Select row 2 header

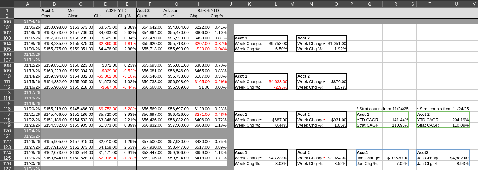(7, 16)
